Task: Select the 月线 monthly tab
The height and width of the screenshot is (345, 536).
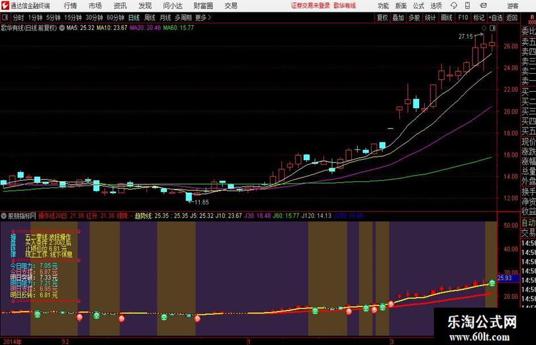Action: 165,18
